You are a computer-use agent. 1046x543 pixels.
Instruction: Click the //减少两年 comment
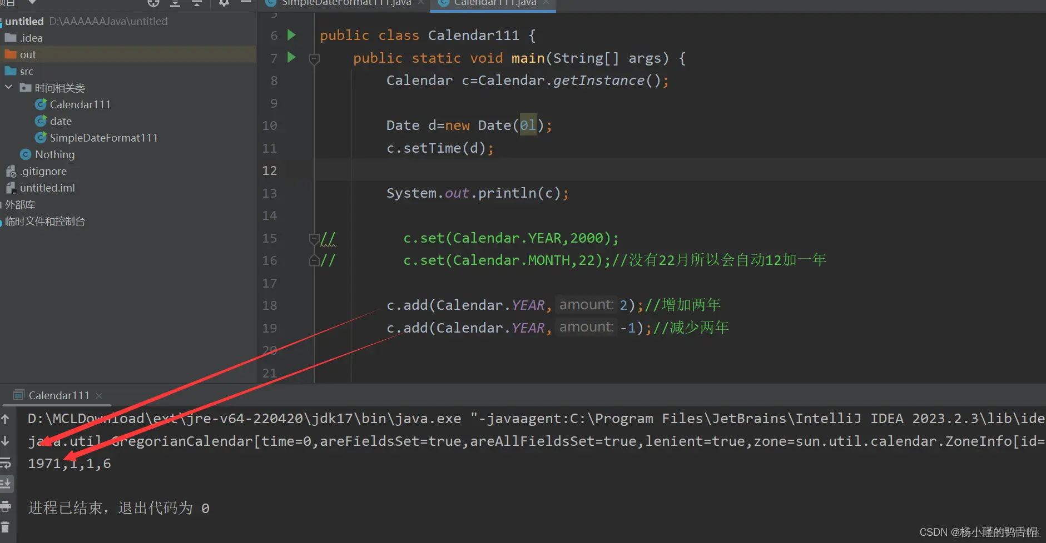(x=691, y=328)
